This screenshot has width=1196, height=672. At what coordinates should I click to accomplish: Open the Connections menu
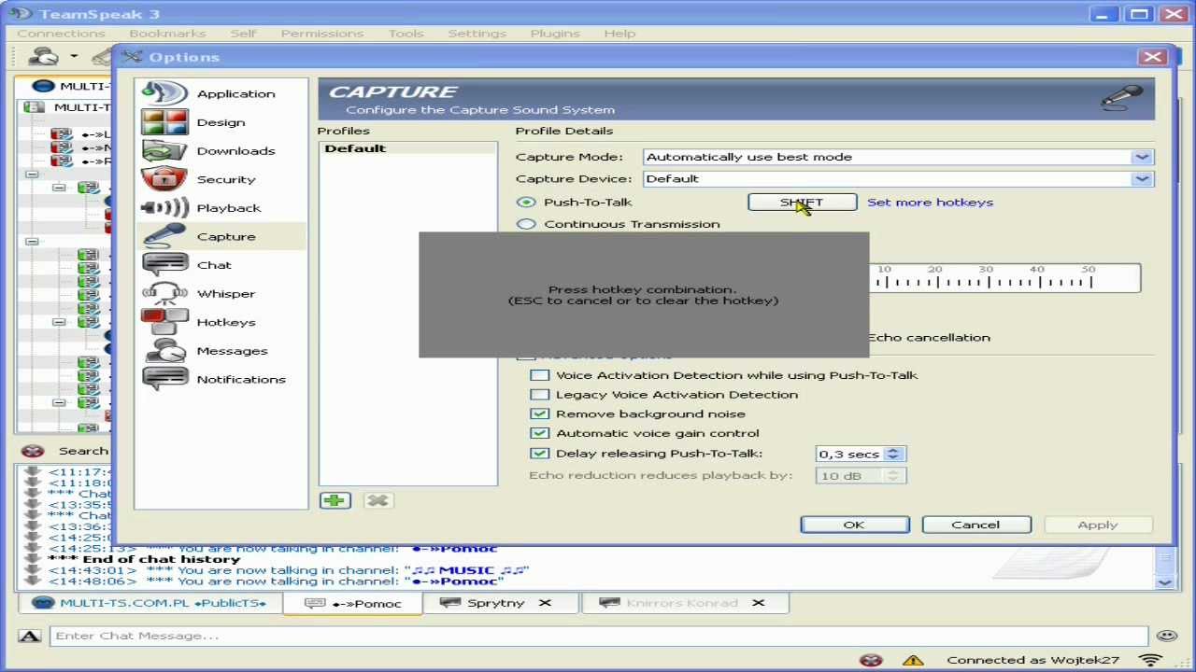(x=61, y=34)
